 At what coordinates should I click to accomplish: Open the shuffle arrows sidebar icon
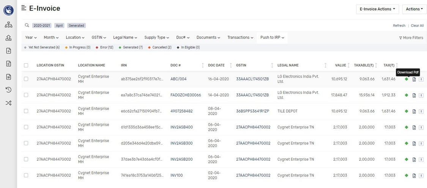coord(8,103)
